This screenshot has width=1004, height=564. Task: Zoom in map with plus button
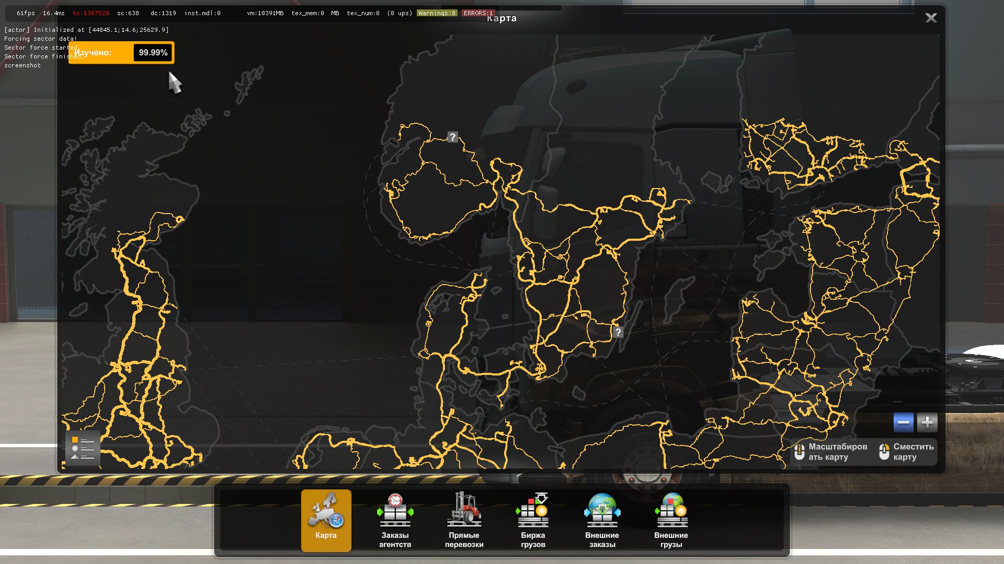(x=927, y=422)
